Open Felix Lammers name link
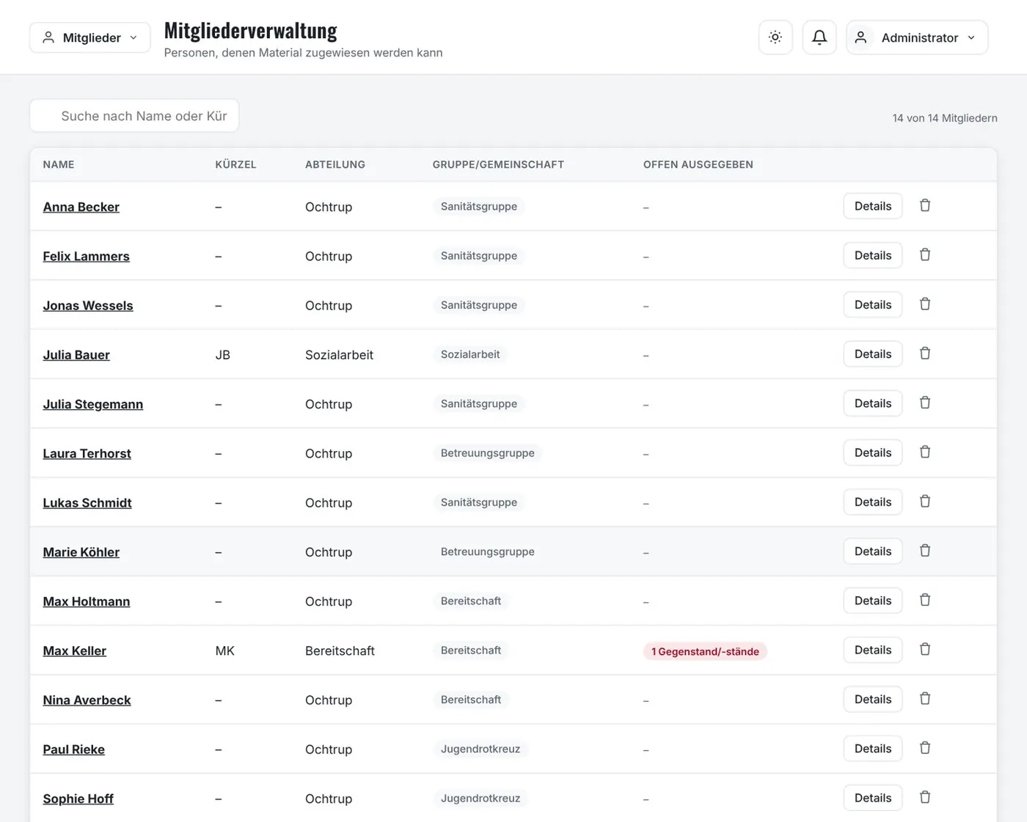 point(86,256)
